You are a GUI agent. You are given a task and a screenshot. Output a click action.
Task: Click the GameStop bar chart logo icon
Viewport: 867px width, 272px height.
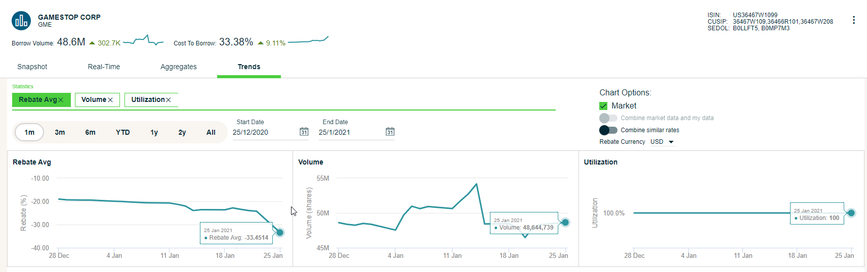pos(21,21)
